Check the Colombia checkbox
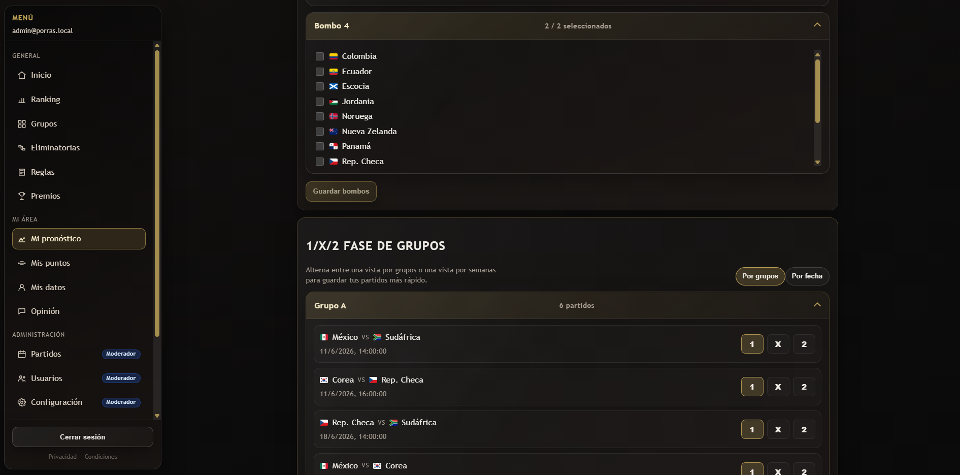The width and height of the screenshot is (960, 475). pyautogui.click(x=320, y=56)
